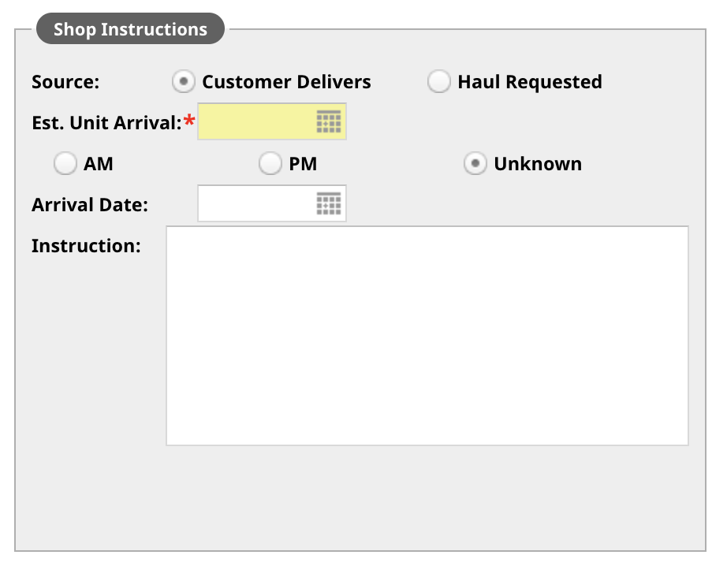Focus the Arrival Date input field
The image size is (727, 566).
[x=272, y=203]
